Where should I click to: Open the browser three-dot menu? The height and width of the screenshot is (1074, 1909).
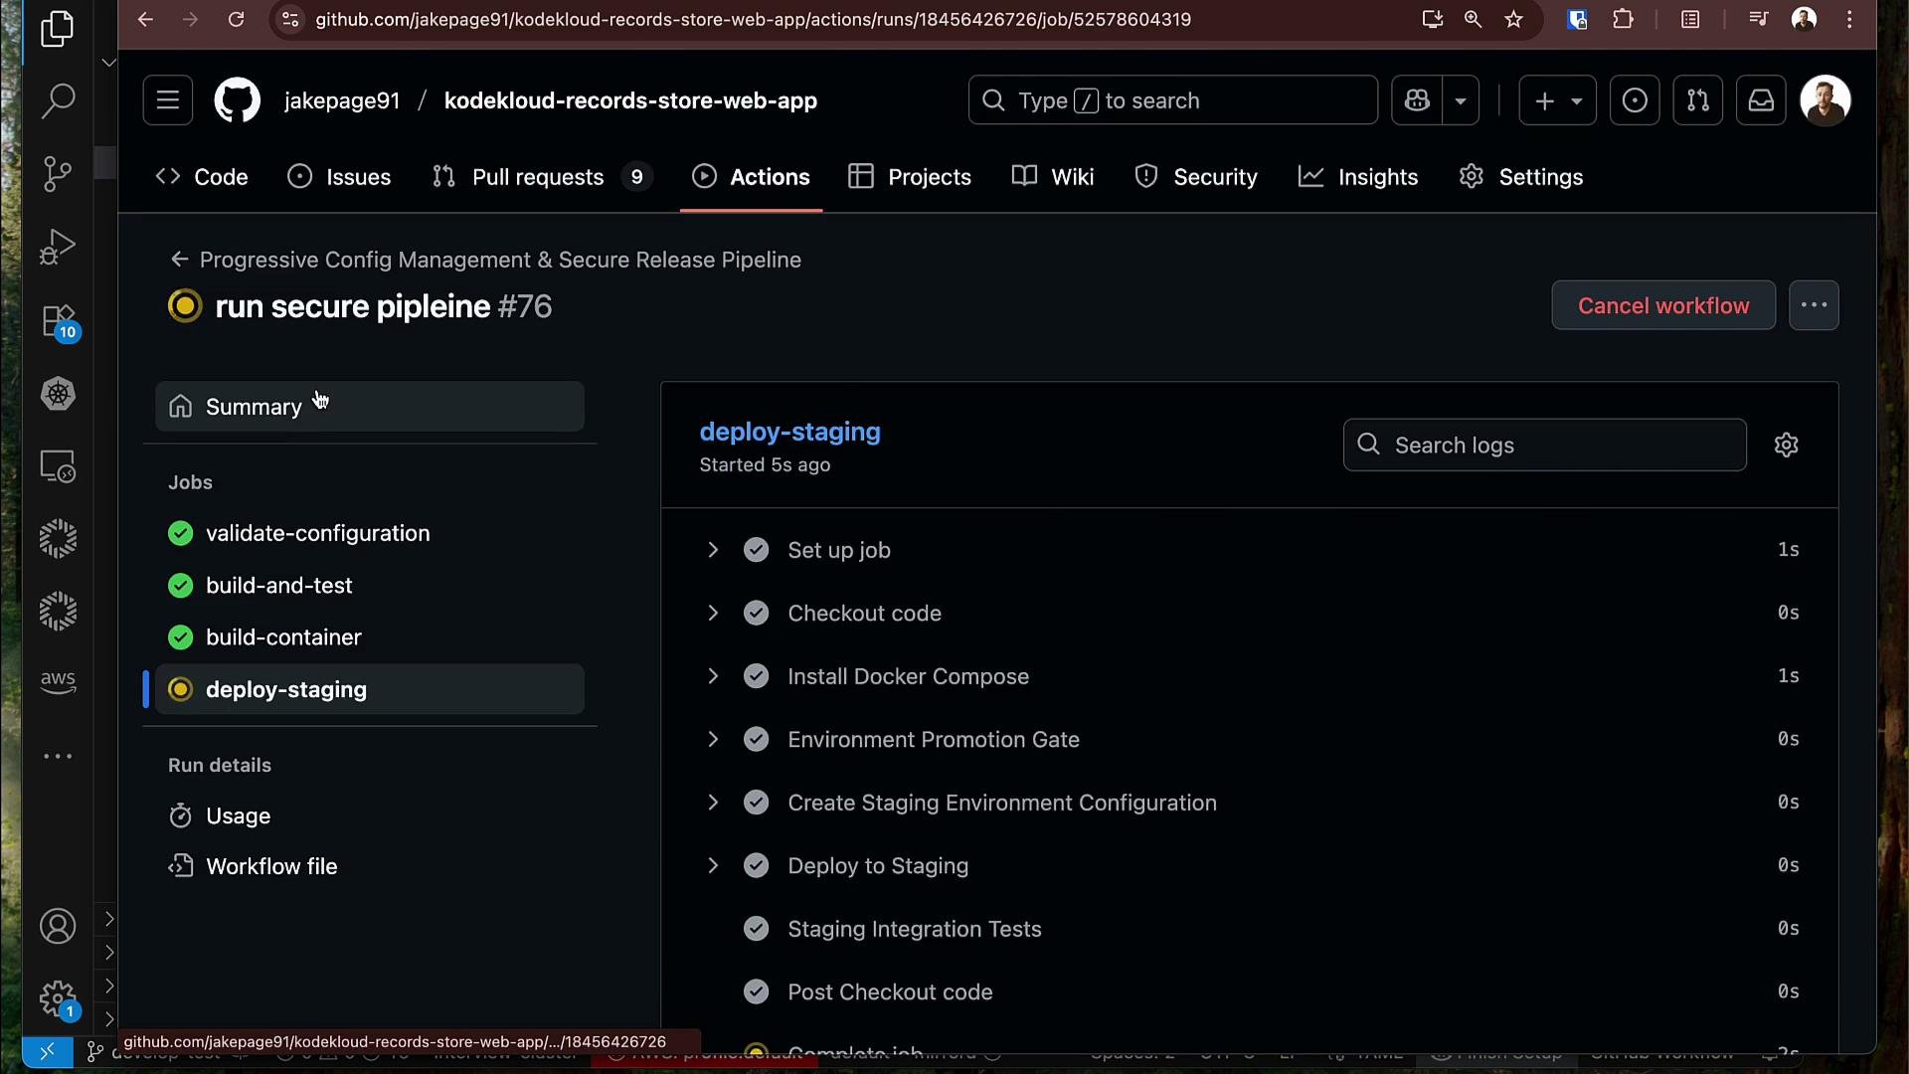(x=1849, y=19)
